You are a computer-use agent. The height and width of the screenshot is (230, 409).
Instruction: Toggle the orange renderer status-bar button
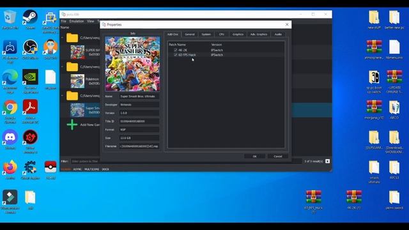(x=66, y=169)
